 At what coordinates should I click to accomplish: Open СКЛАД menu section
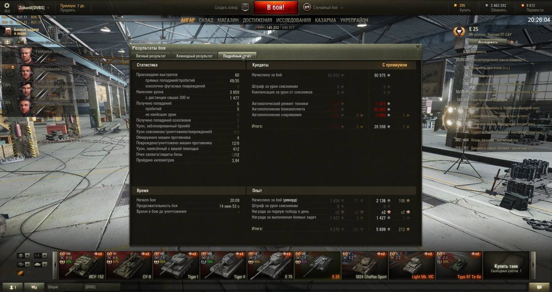tap(206, 20)
